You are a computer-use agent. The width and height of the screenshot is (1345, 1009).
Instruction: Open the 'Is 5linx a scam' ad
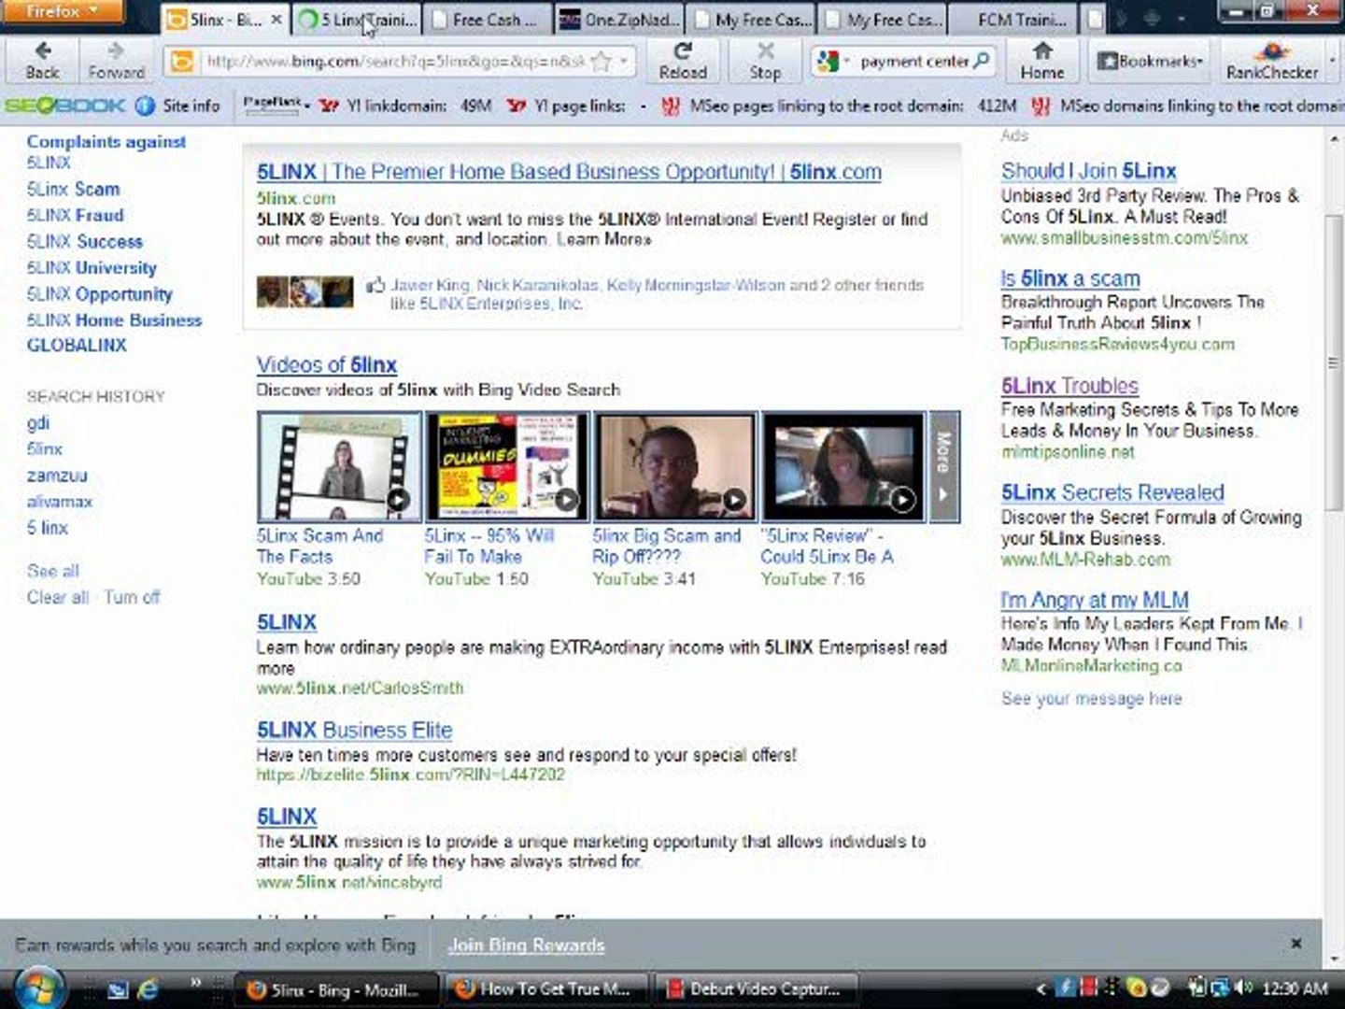(1070, 278)
